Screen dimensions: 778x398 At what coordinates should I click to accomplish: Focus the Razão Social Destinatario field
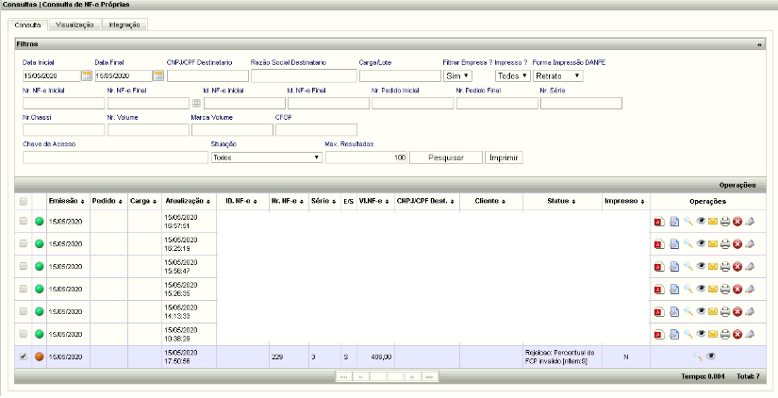[304, 76]
